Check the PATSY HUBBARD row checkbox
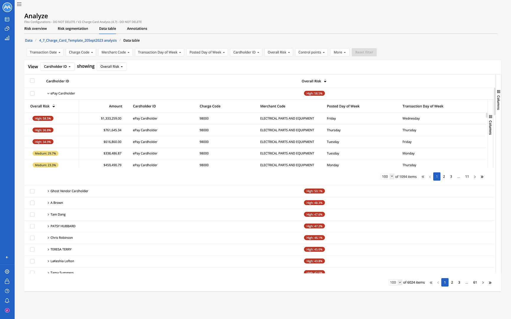 point(32,226)
